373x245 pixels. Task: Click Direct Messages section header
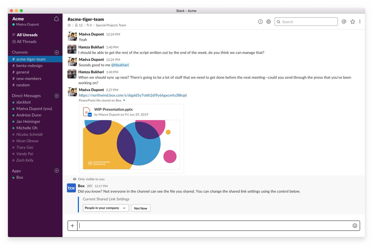coord(26,96)
